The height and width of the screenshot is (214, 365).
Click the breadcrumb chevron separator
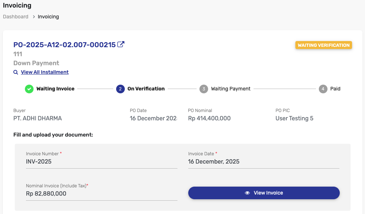(x=33, y=17)
